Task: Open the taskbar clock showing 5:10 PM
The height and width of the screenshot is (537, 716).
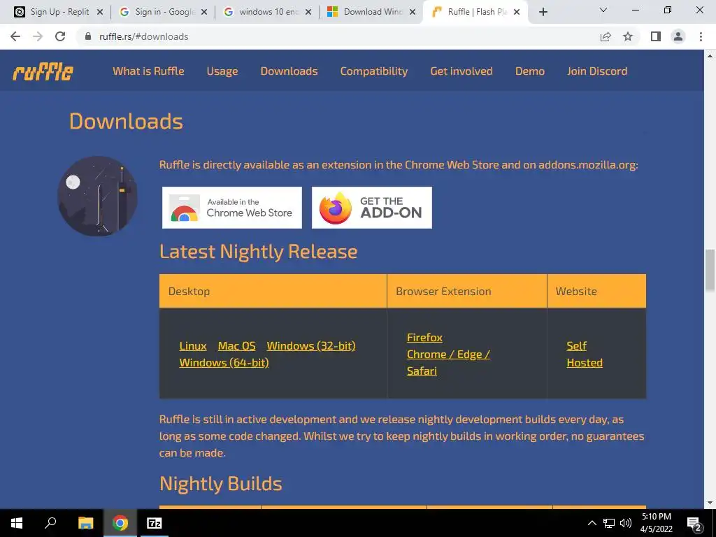Action: (x=657, y=523)
